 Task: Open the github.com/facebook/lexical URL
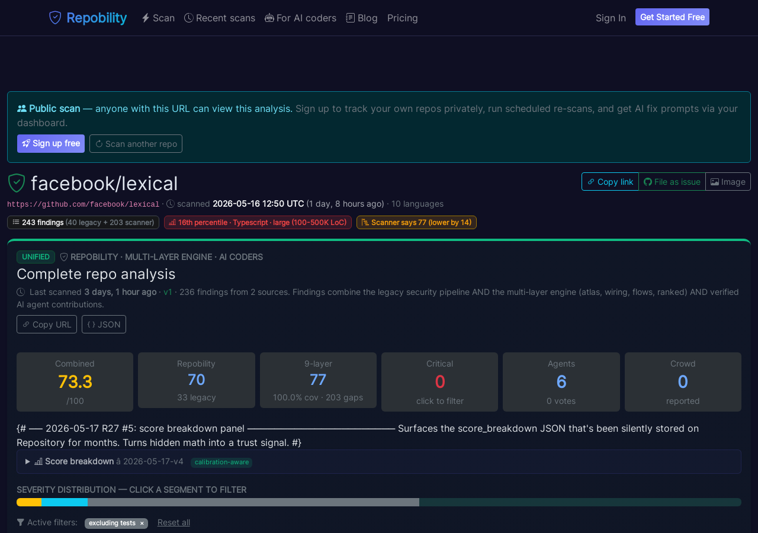click(x=83, y=204)
